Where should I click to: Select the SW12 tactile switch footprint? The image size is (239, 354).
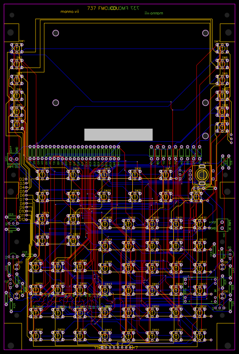click(x=222, y=127)
